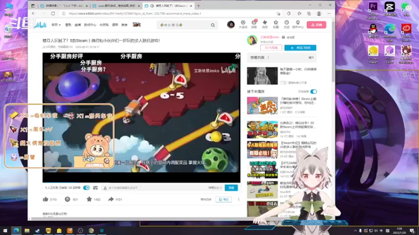
Task: Click the browser address bar URL
Action: [x=135, y=14]
